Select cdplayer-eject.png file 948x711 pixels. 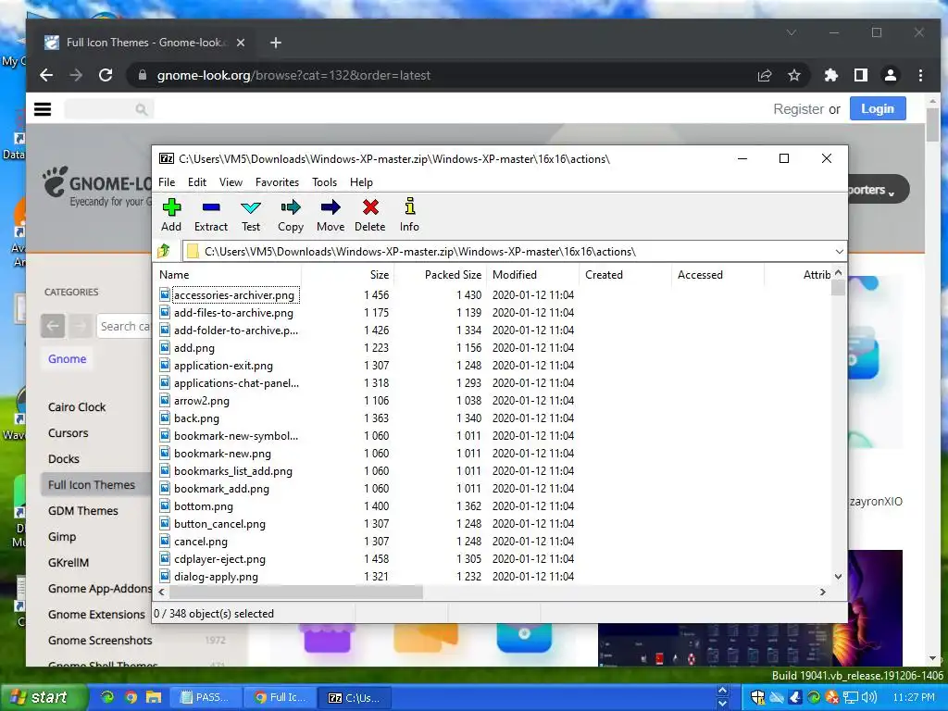(x=219, y=558)
